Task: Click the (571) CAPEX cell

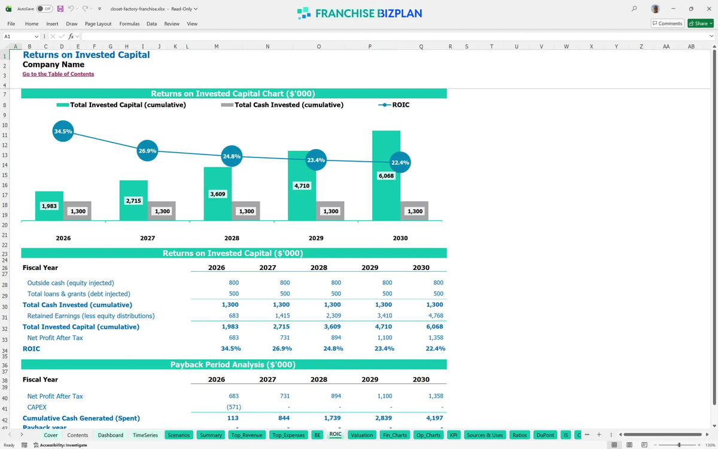Action: (x=233, y=407)
